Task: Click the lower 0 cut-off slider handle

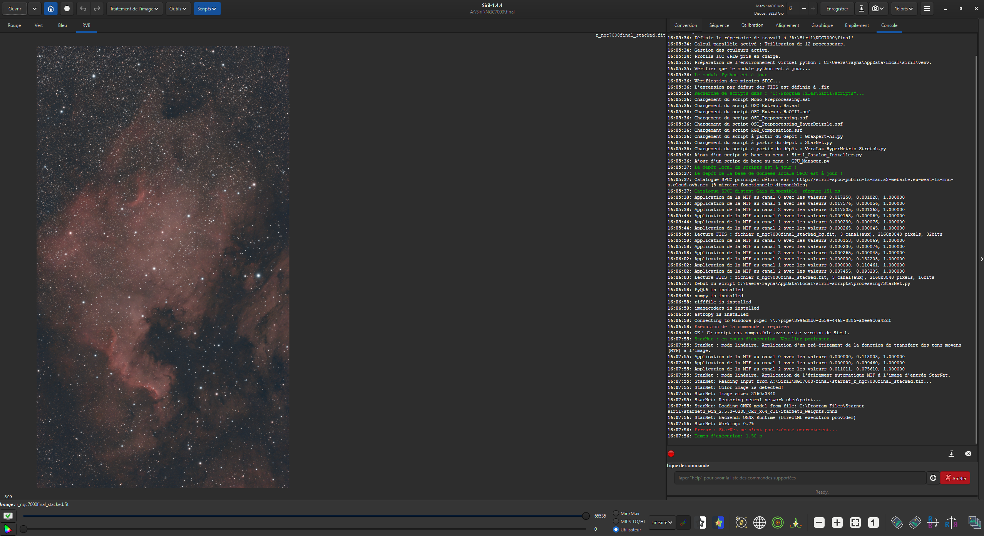Action: point(23,529)
